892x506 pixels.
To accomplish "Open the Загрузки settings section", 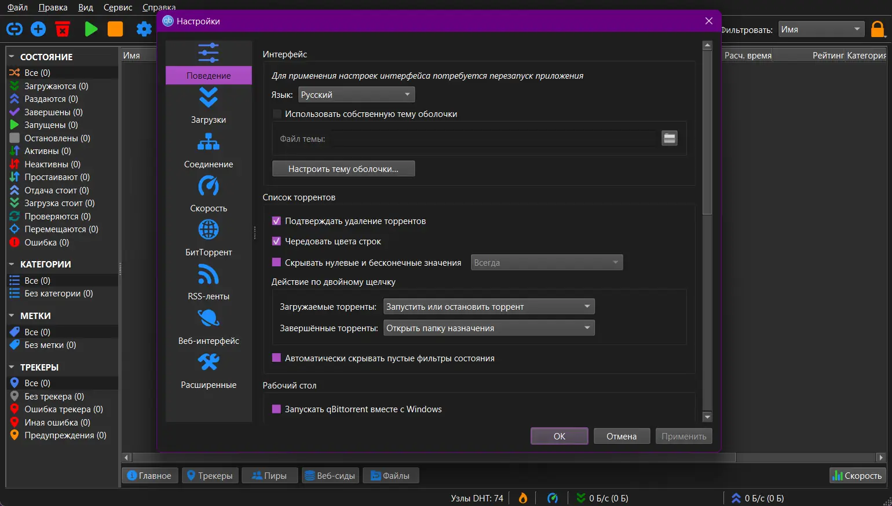I will [x=209, y=106].
